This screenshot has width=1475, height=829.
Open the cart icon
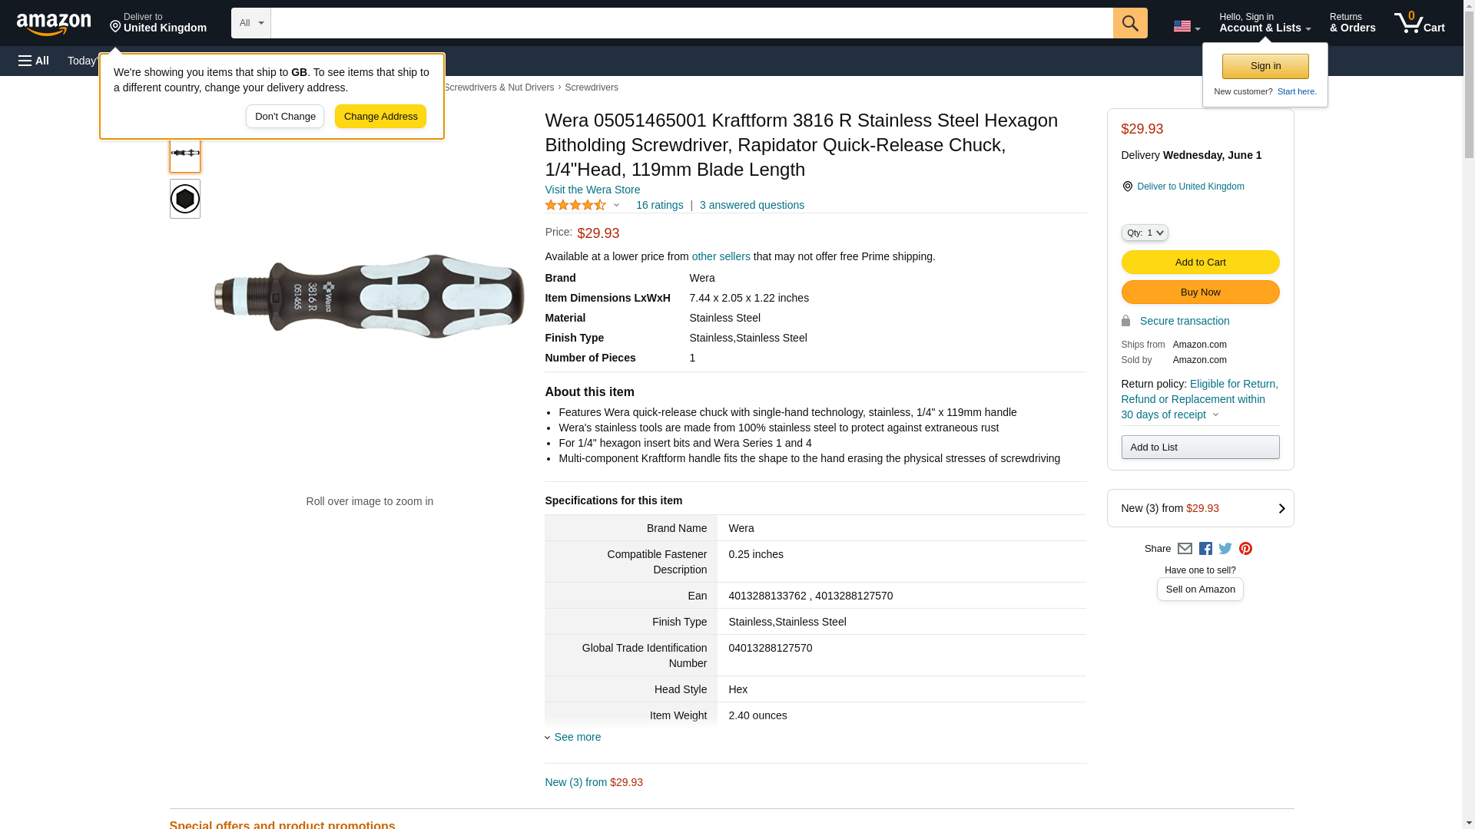[1419, 23]
